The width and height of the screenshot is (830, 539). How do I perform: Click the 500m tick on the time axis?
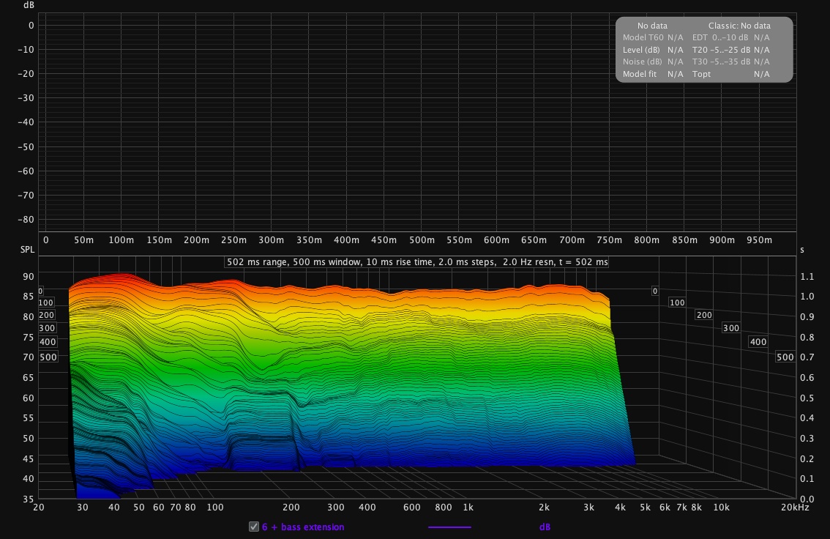coord(422,240)
